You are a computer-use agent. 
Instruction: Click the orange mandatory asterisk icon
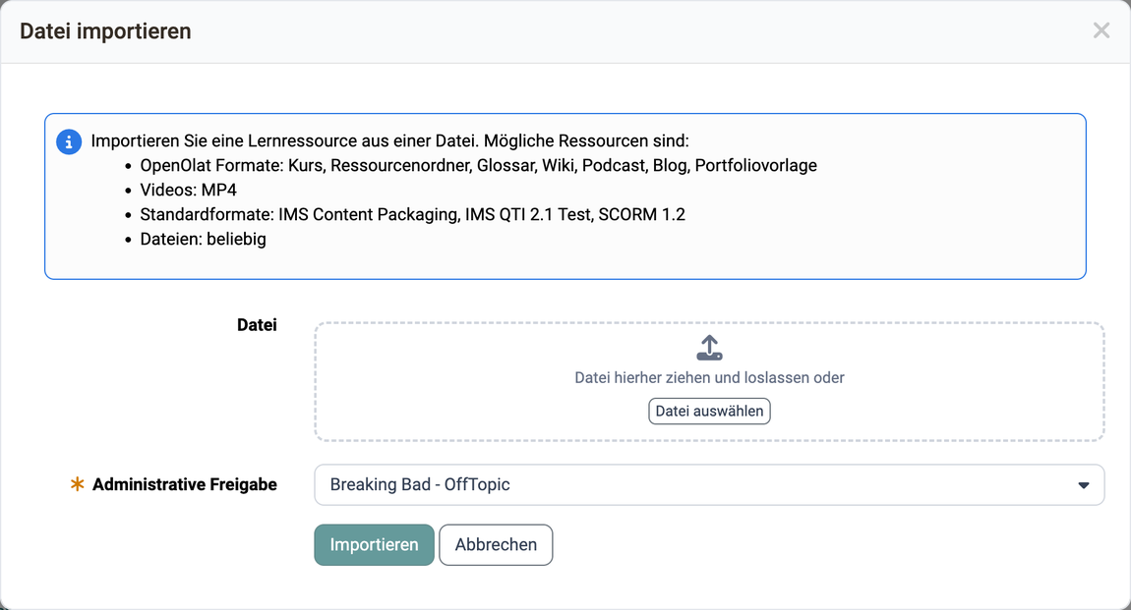(77, 484)
